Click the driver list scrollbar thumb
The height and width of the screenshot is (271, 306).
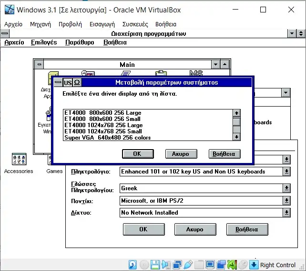[x=236, y=122]
